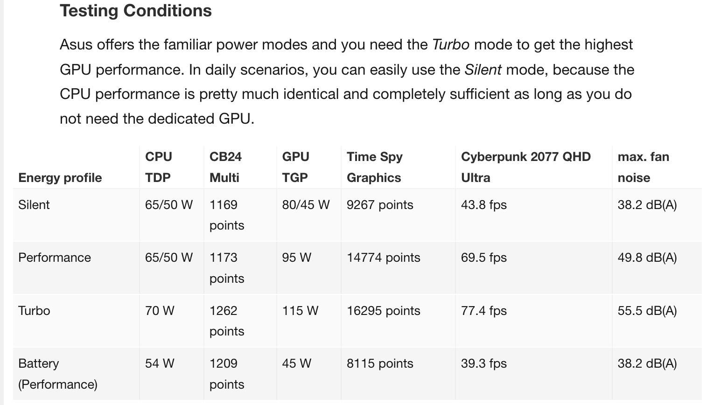Click the 1209 points battery cell
The image size is (714, 405).
coord(227,374)
